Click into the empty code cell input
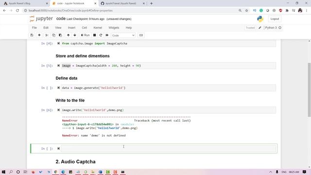 tap(168, 149)
